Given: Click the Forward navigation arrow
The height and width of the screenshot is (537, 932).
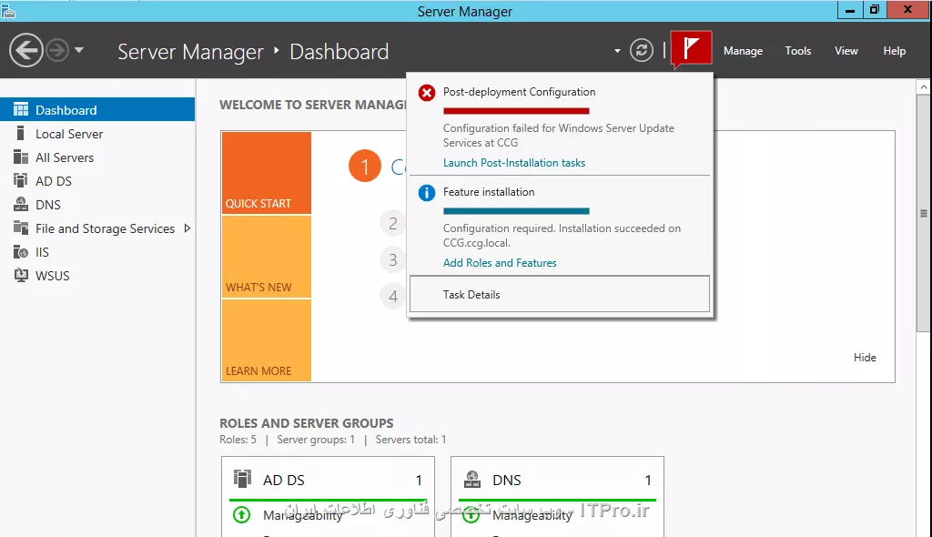Looking at the screenshot, I should point(57,51).
